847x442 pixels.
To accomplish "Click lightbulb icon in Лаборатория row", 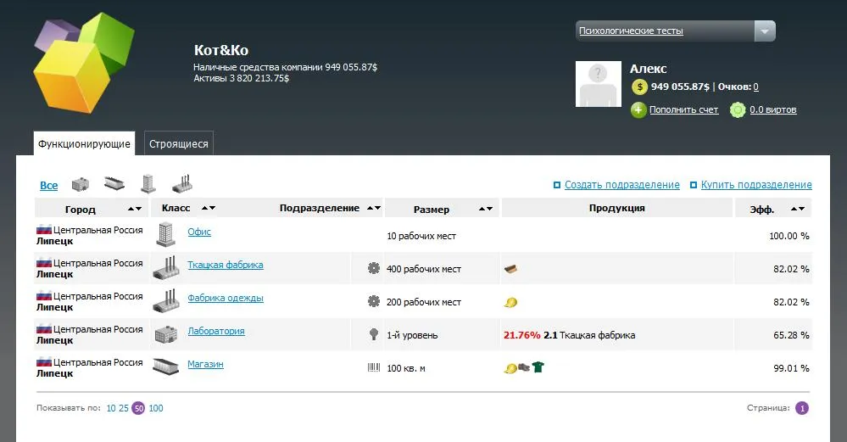I will 373,334.
